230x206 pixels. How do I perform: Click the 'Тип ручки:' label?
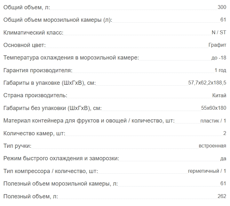[x=17, y=146]
